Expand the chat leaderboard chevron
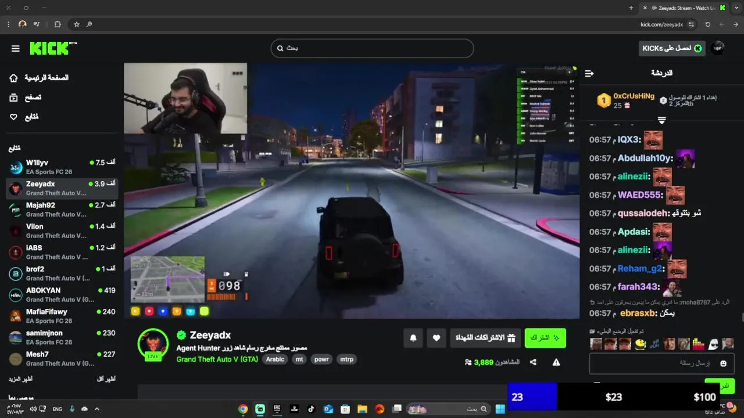This screenshot has width=744, height=418. (661, 120)
